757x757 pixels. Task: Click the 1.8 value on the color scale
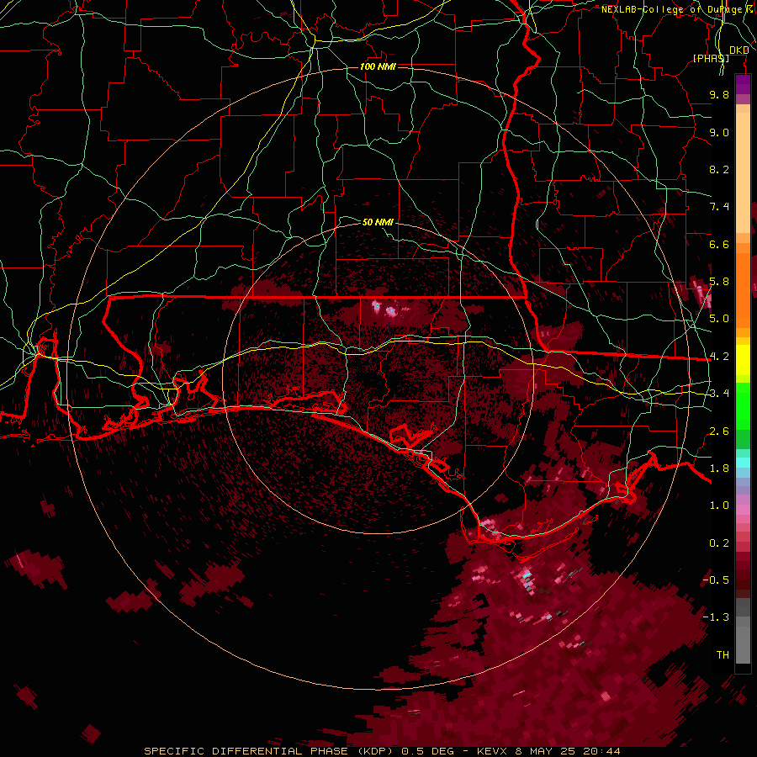coord(719,468)
